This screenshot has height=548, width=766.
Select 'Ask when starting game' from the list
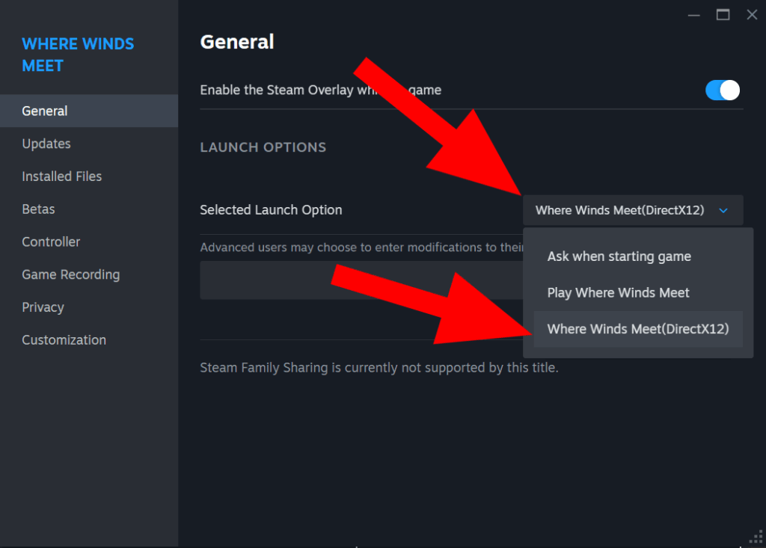click(619, 256)
